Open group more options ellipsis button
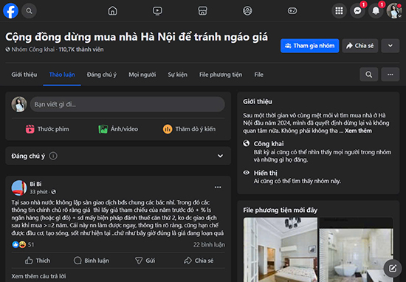The height and width of the screenshot is (282, 406). point(390,75)
